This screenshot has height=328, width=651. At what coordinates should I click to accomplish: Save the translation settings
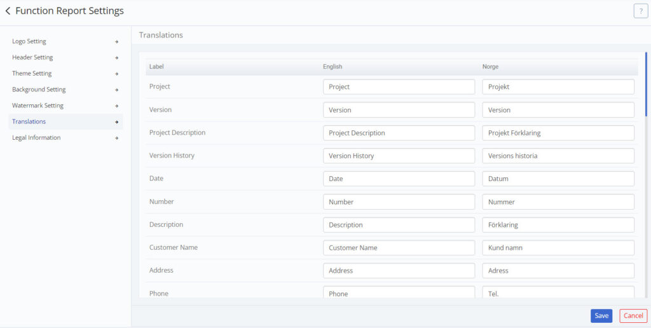pos(601,315)
